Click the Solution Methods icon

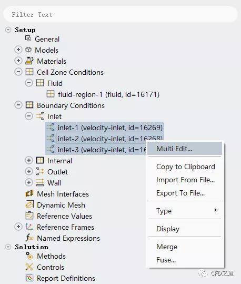pos(29,256)
